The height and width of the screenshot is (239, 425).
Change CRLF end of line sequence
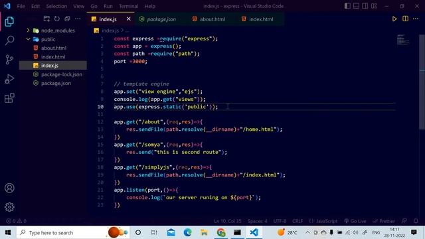(297, 221)
